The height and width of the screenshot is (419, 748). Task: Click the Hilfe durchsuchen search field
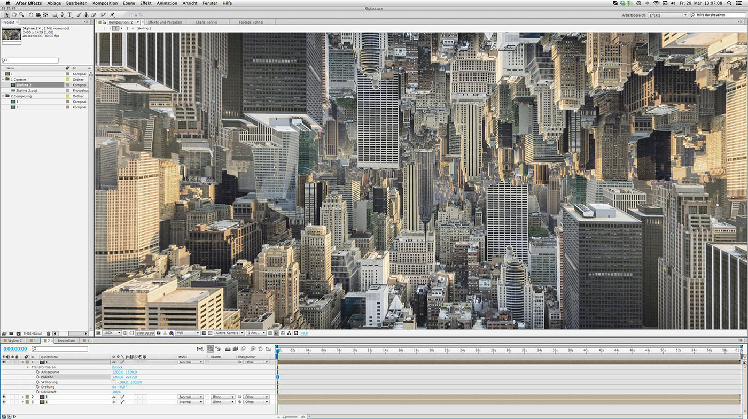716,15
